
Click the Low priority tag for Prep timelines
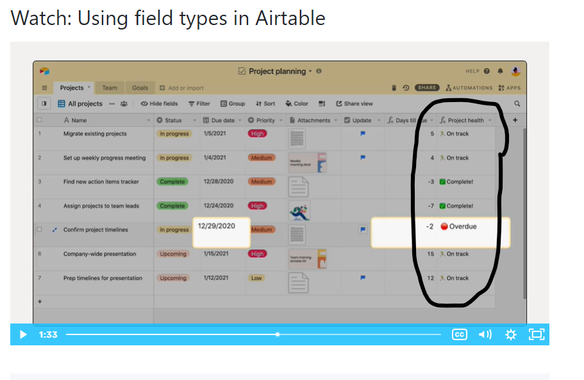[x=256, y=278]
